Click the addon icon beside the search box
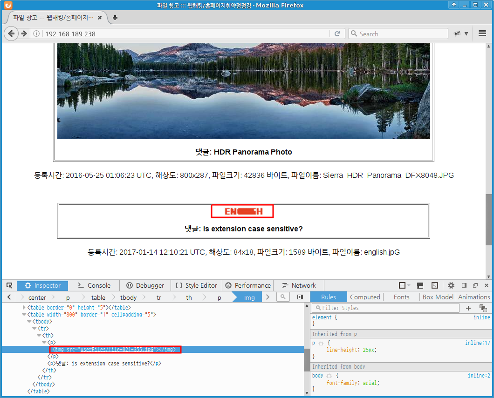This screenshot has width=494, height=398. point(457,34)
